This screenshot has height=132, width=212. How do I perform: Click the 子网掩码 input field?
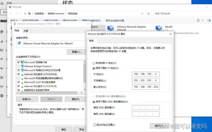146,81
